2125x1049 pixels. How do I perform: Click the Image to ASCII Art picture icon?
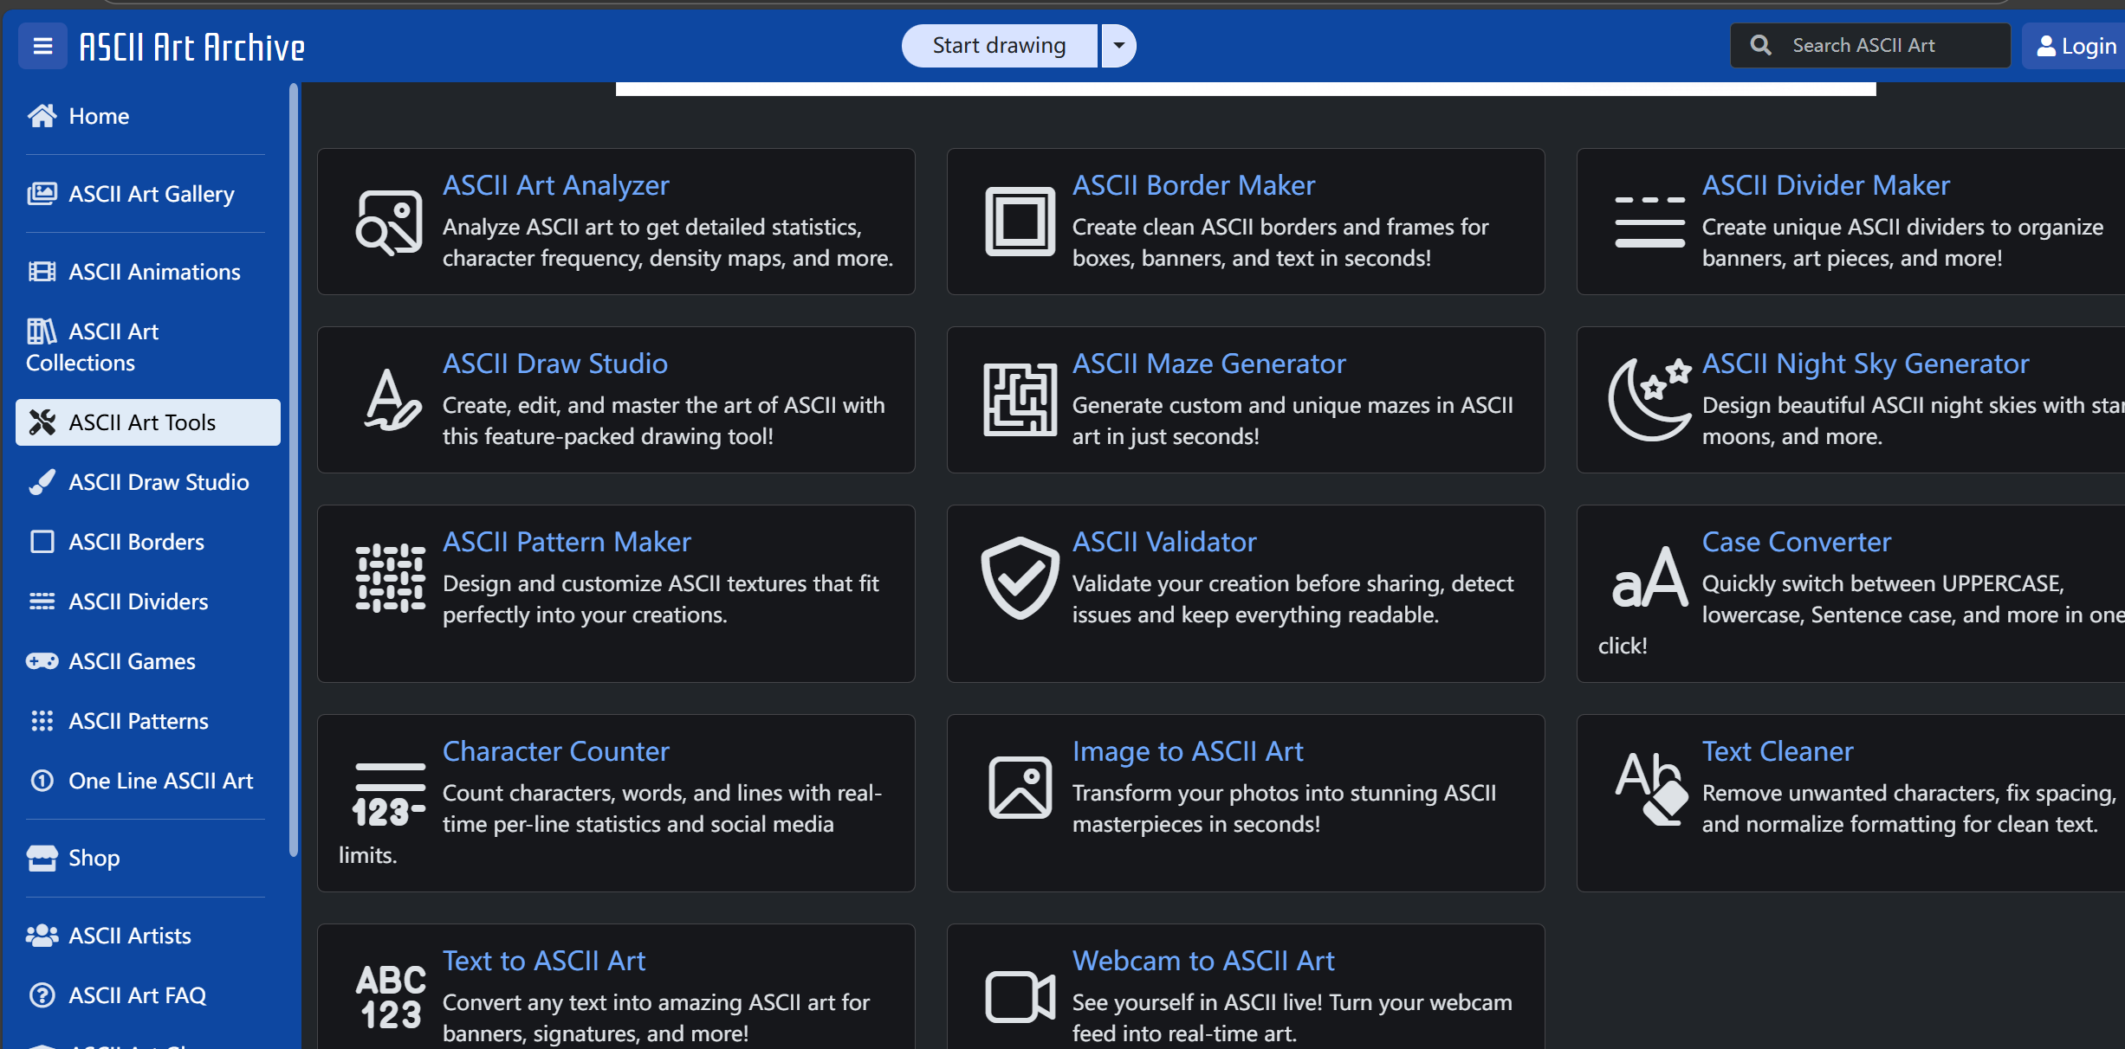pyautogui.click(x=1020, y=788)
